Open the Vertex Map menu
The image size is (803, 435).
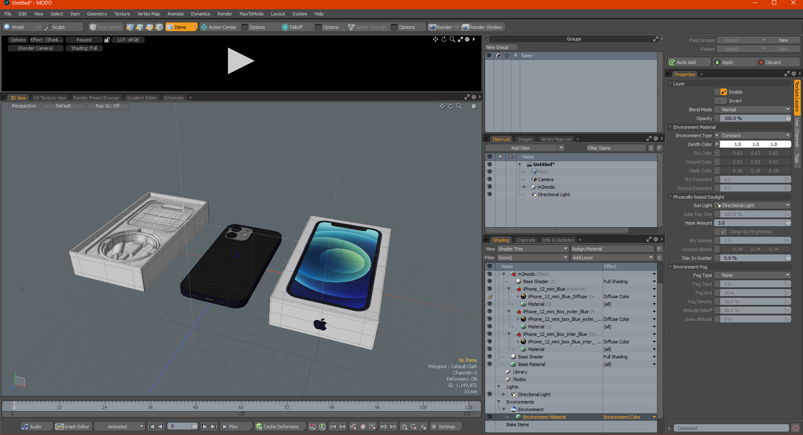pyautogui.click(x=148, y=14)
